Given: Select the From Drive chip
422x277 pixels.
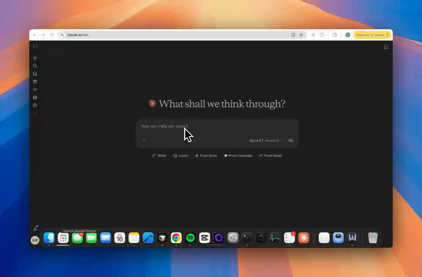Looking at the screenshot, I should pos(206,155).
